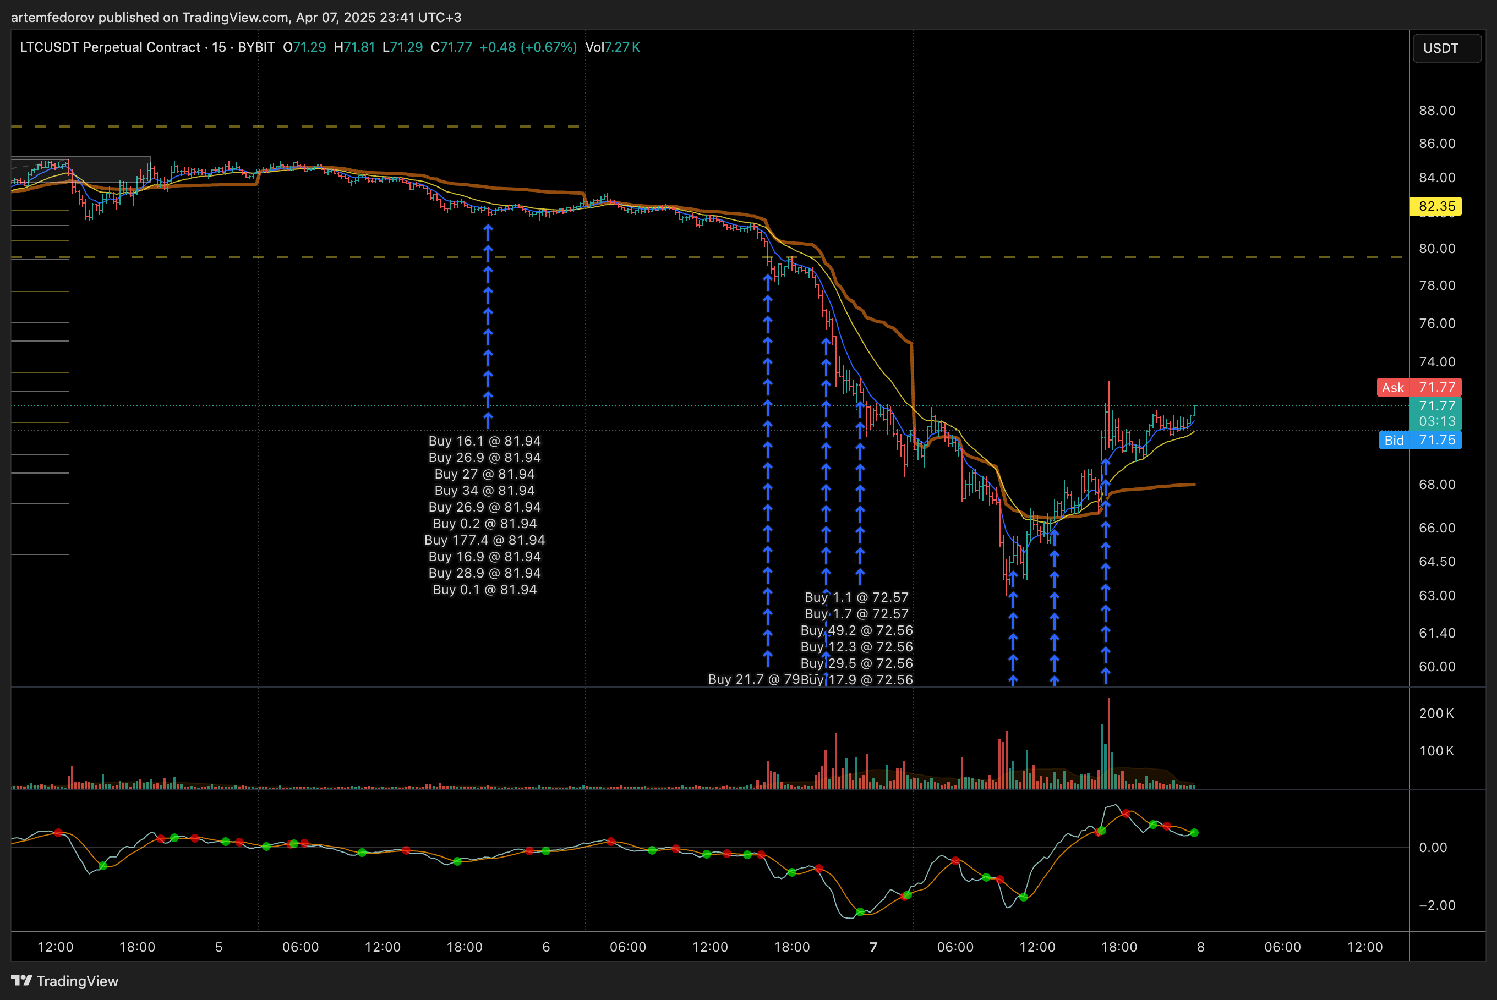Click the close value C71.77
The image size is (1497, 1000).
point(451,47)
